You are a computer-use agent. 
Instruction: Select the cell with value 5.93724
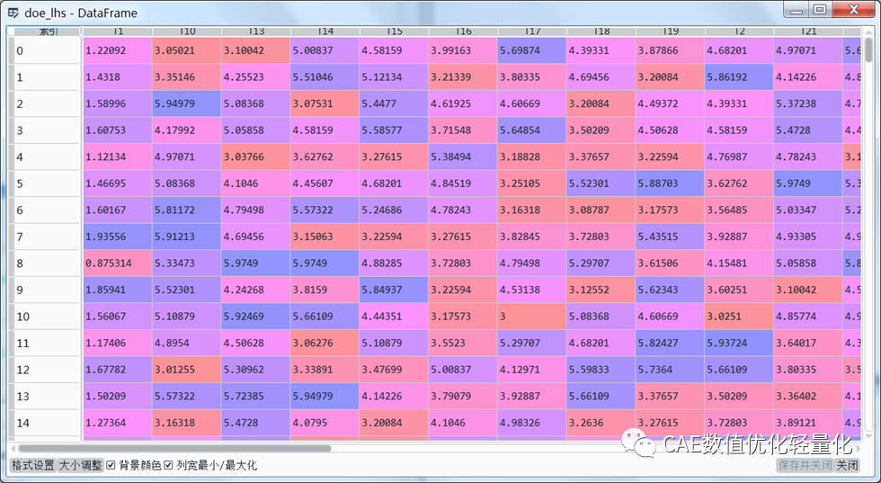739,343
